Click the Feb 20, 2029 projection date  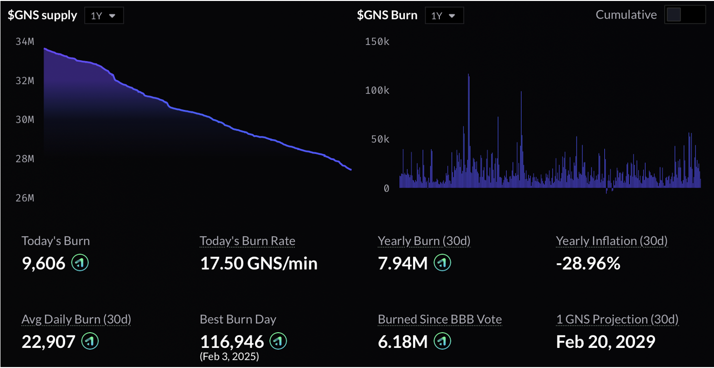pyautogui.click(x=605, y=342)
